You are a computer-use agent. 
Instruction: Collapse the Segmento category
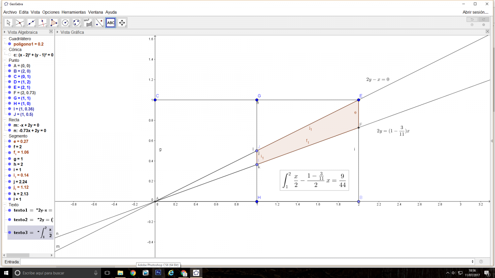point(5,136)
